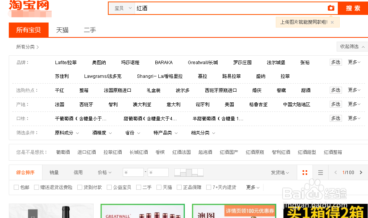Check the 赠送退货运费险 checkbox
Viewport: 368px width, 218px height.
tap(36, 187)
